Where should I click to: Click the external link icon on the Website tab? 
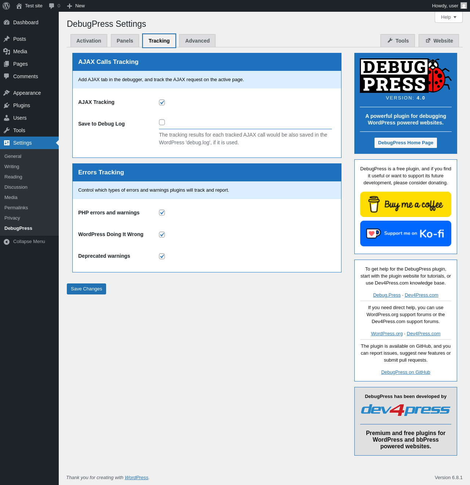point(428,40)
